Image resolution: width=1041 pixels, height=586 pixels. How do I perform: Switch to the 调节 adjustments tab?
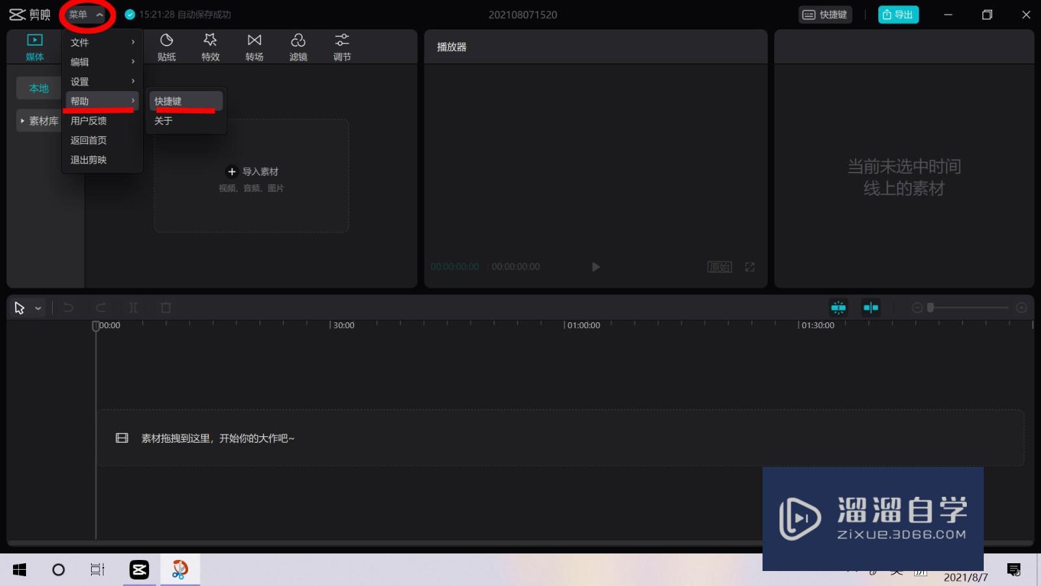(x=342, y=48)
